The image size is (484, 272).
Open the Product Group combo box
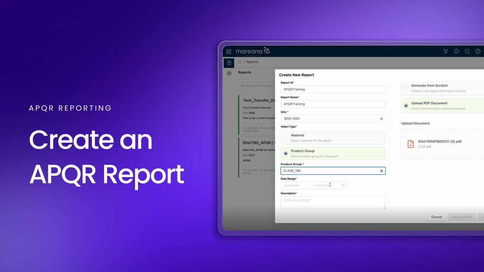(333, 171)
